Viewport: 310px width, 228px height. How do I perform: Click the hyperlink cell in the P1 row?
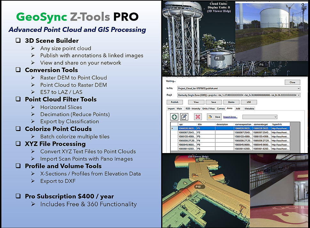[280, 128]
